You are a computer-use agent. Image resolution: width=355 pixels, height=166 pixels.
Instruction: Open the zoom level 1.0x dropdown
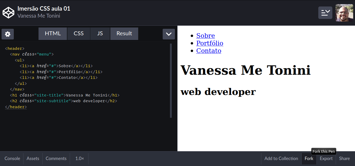(79, 158)
